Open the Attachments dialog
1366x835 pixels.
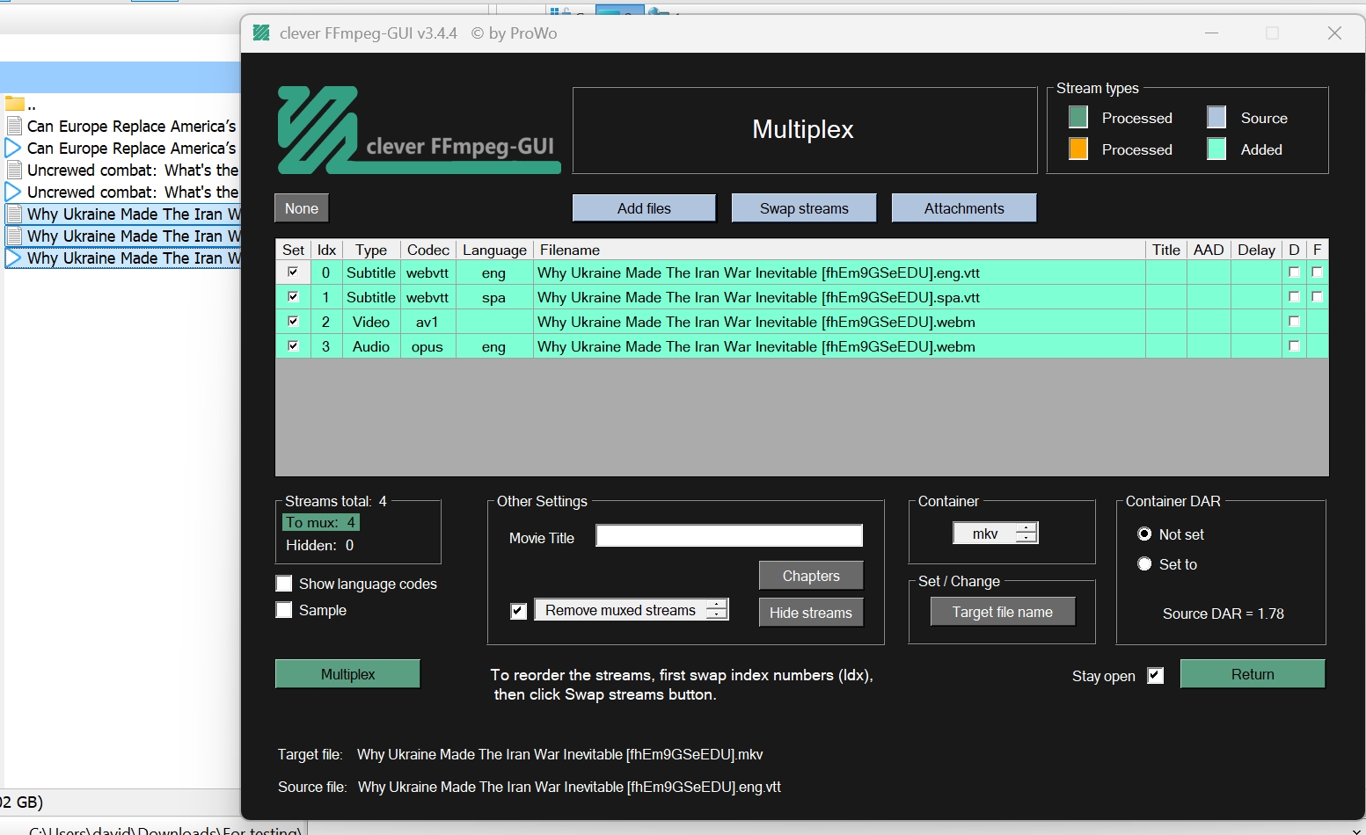(964, 208)
